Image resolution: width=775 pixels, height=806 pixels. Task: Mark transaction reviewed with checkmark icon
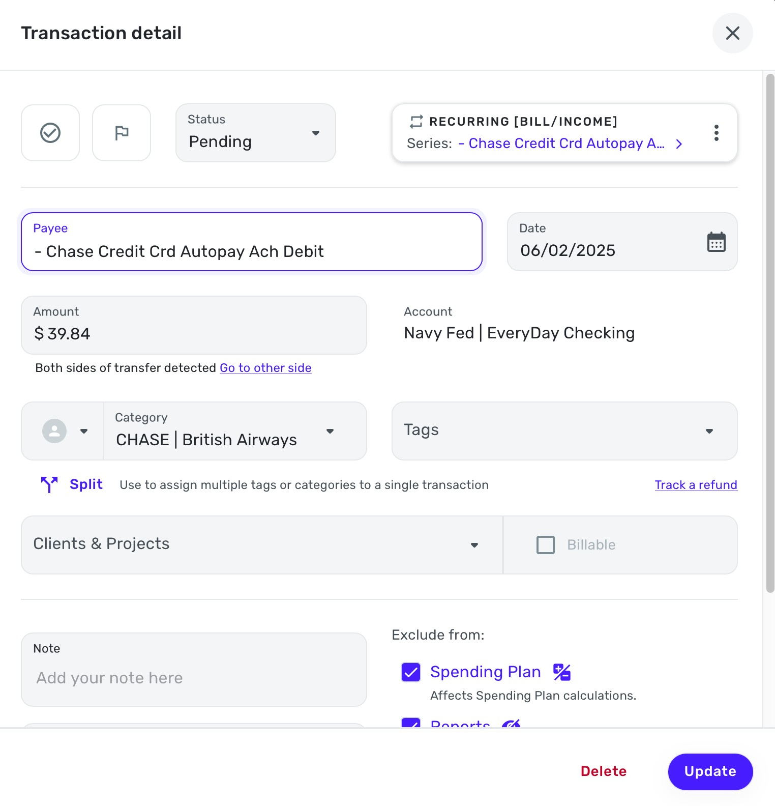(x=50, y=133)
